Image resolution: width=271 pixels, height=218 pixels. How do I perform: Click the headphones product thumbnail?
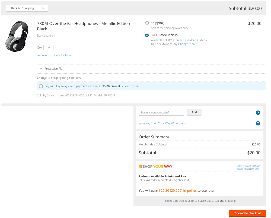point(17,36)
